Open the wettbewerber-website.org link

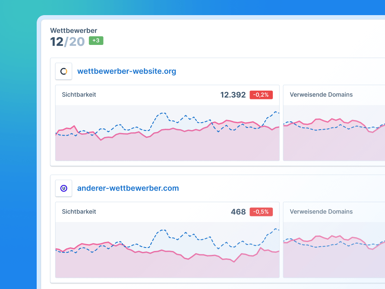(126, 71)
